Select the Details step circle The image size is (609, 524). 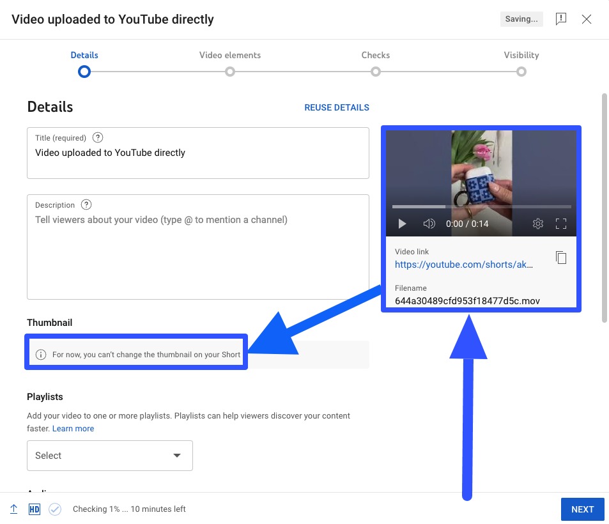(84, 72)
